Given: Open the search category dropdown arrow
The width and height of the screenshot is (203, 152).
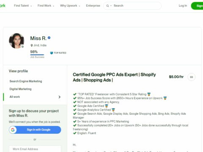Looking at the screenshot, I should click(111, 6).
